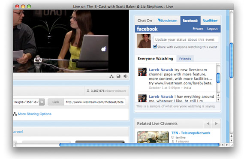
Task: Click the sharing icon next to More Sharing Options
Action: point(15,114)
